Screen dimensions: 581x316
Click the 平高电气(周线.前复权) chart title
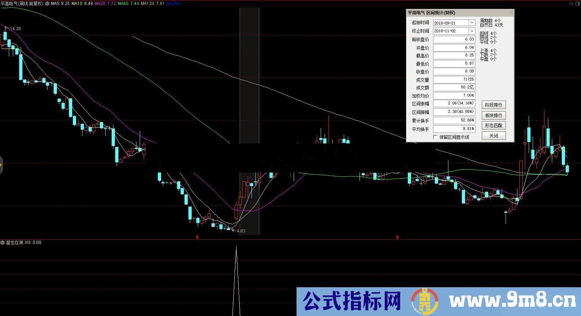point(22,4)
